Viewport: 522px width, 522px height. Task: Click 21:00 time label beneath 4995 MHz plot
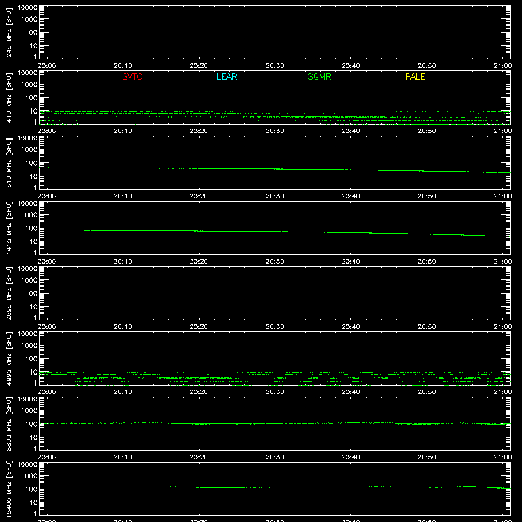(502, 392)
